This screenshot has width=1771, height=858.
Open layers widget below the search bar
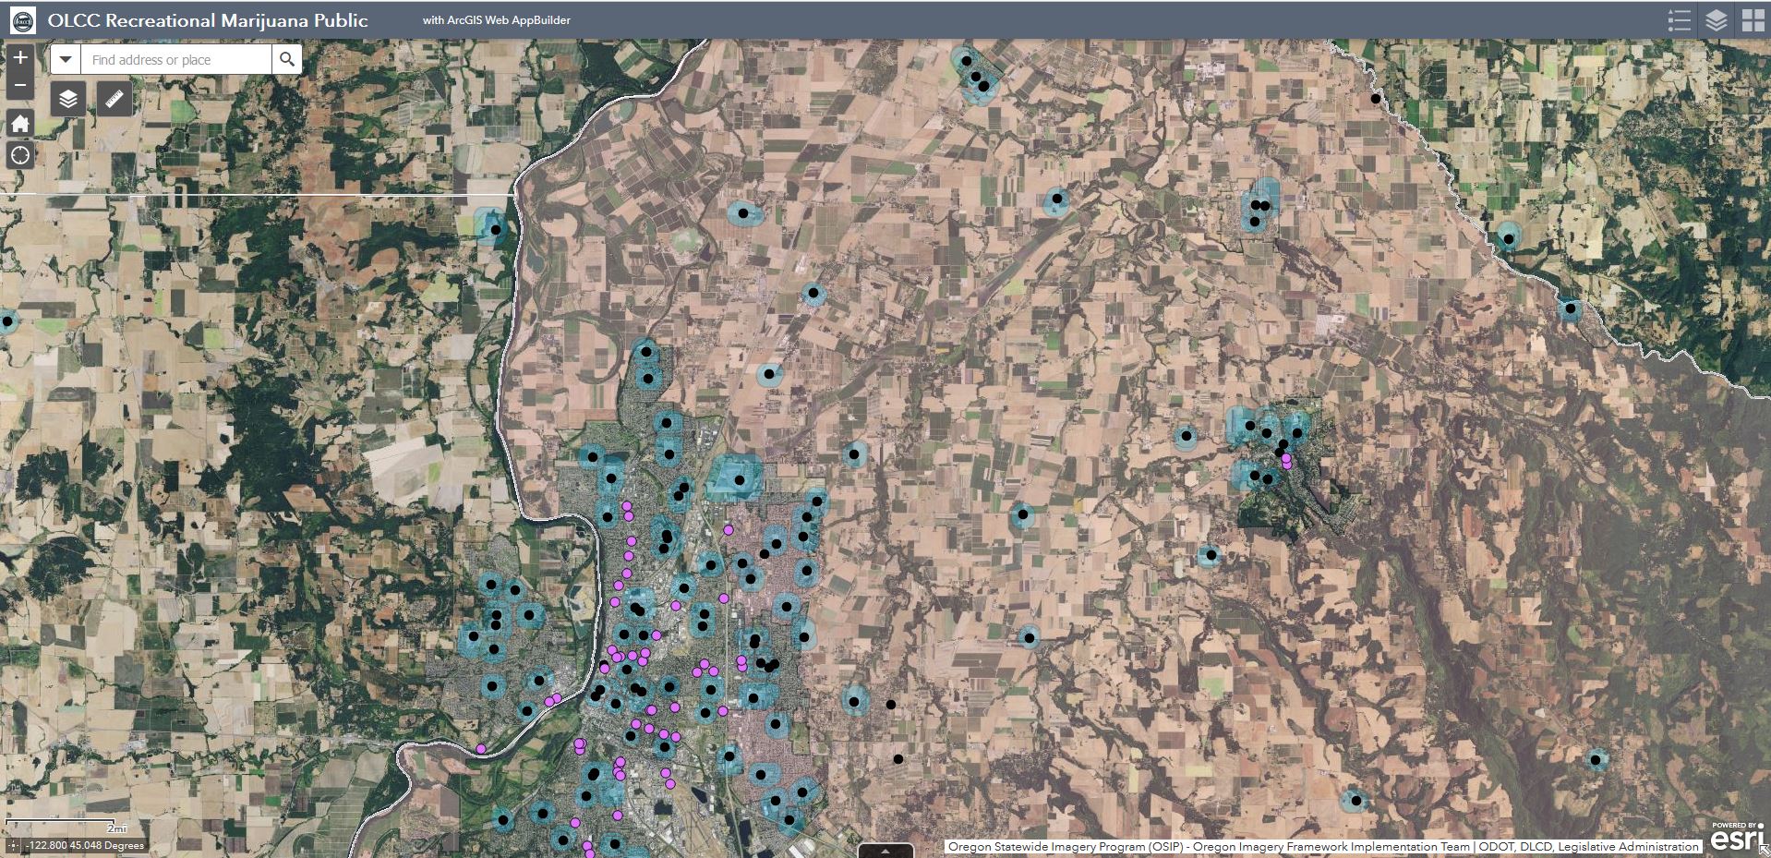tap(68, 99)
